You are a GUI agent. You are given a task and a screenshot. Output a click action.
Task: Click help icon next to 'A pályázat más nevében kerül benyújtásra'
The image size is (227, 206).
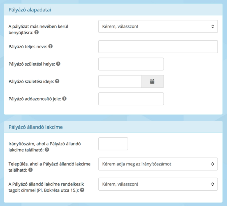37,32
